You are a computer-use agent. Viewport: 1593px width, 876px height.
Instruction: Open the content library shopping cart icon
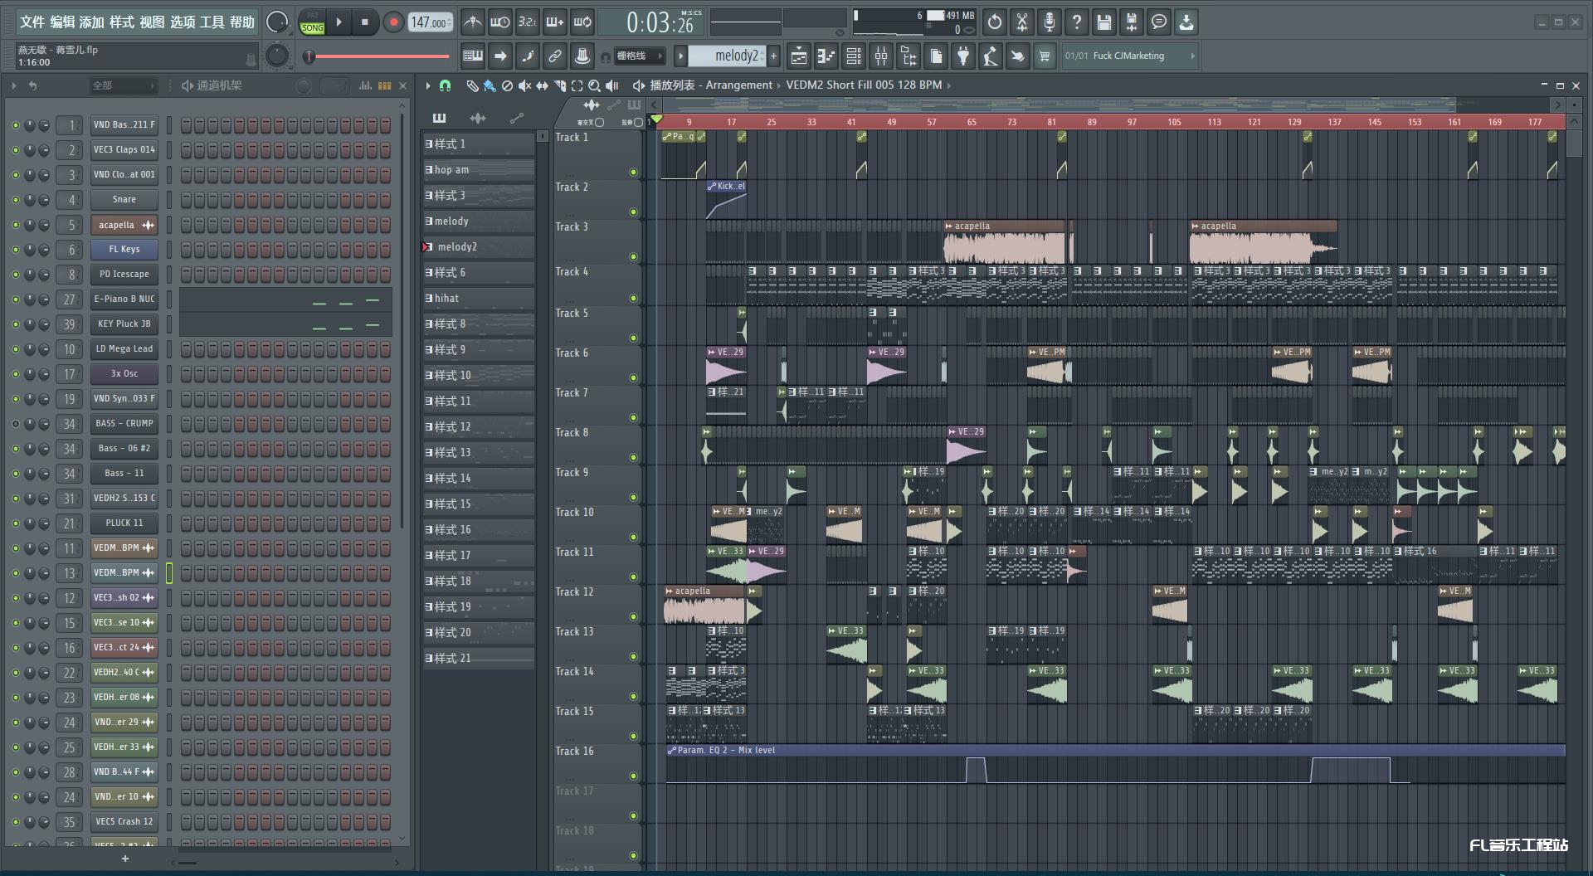point(1045,56)
